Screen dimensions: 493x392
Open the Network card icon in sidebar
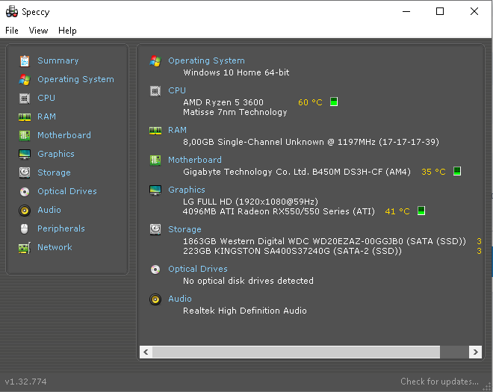point(25,248)
